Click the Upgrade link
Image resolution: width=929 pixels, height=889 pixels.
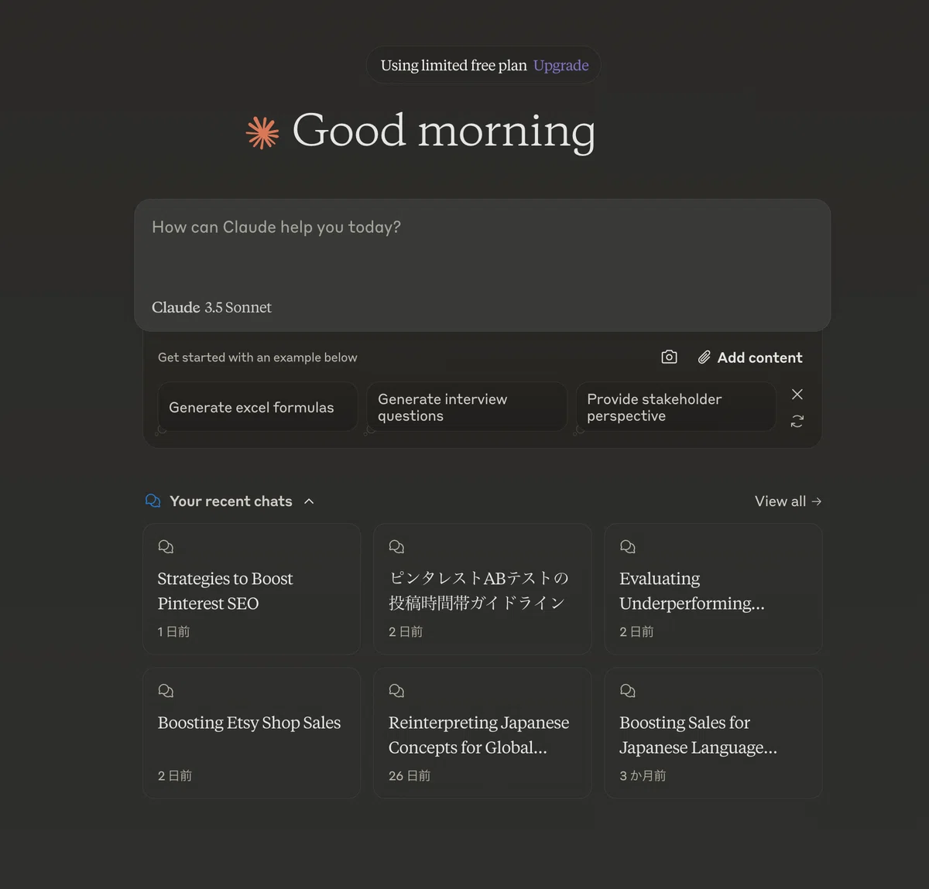click(x=560, y=66)
